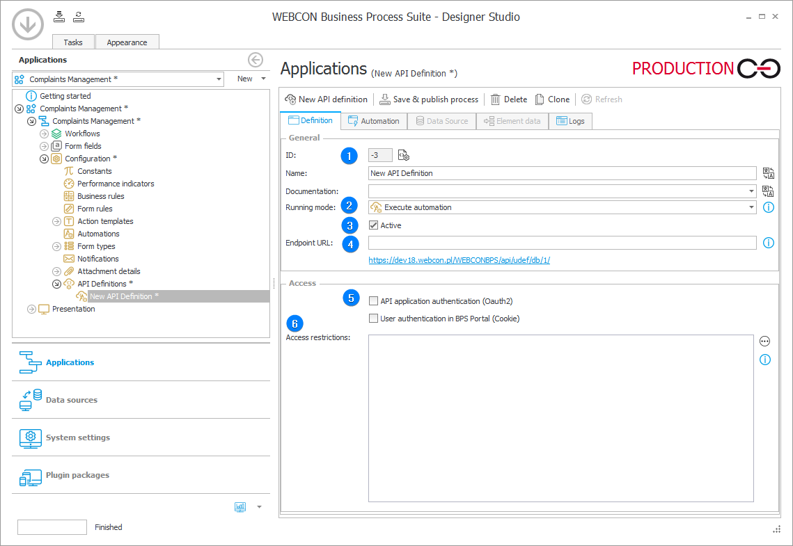Screen dimensions: 793x546
Task: Expand the Attachment details node
Action: 56,271
